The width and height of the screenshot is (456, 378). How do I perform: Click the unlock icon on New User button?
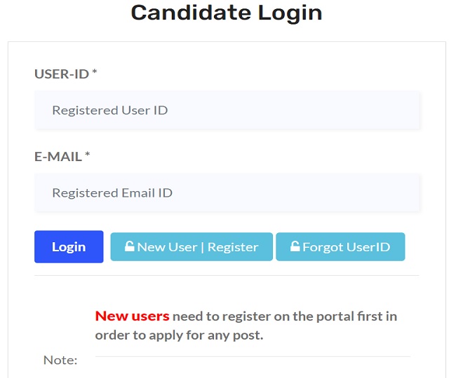(x=129, y=246)
